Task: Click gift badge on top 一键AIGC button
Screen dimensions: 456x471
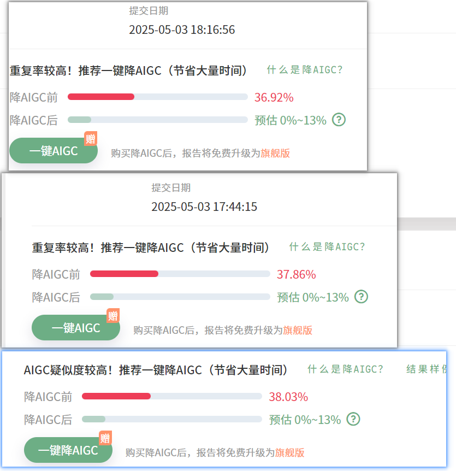Action: point(90,138)
